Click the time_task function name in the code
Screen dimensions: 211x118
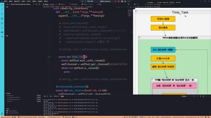pos(78,57)
